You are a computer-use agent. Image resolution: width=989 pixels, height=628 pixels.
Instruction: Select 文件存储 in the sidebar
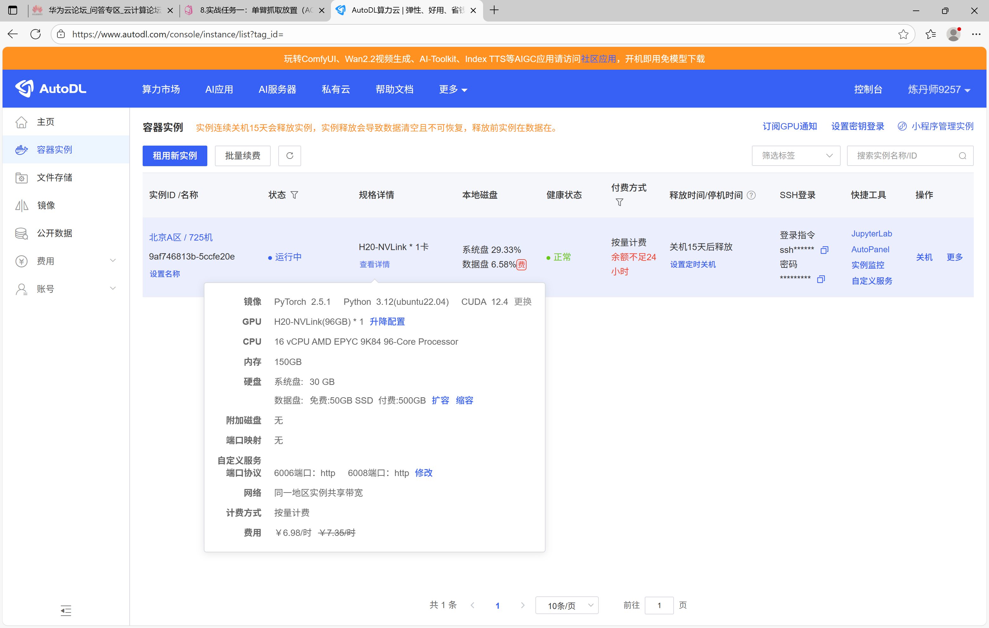click(54, 178)
